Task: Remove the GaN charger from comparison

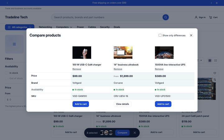Action: click(77, 69)
